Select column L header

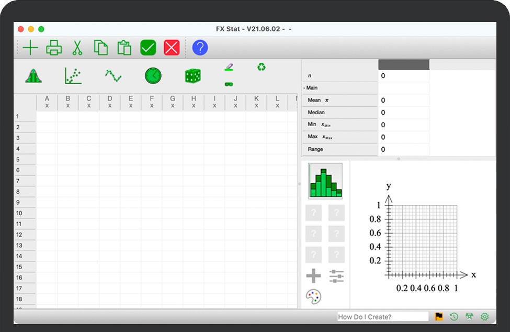tap(277, 102)
